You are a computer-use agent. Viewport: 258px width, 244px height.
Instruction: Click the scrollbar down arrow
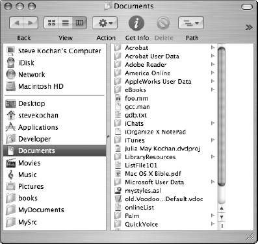[222, 217]
